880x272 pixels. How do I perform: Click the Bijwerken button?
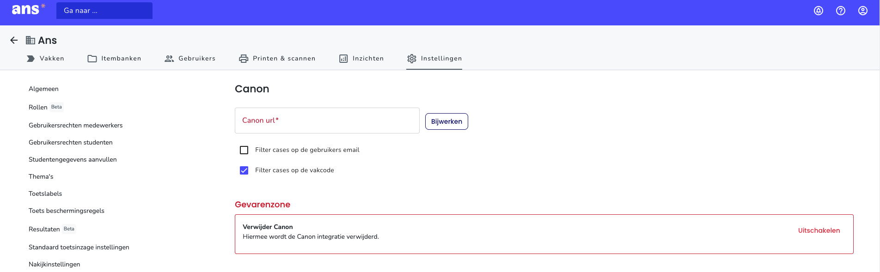(x=446, y=121)
